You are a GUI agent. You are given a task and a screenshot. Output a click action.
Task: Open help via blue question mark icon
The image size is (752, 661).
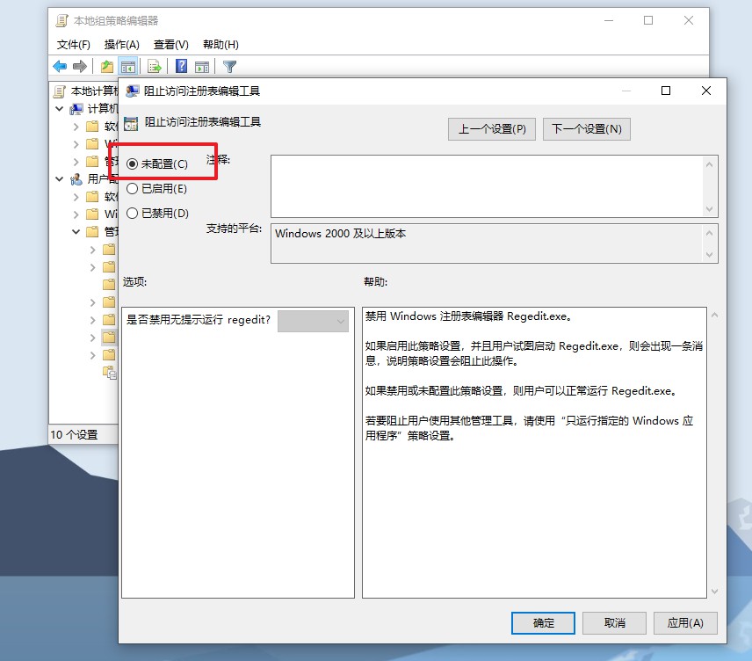(x=181, y=66)
